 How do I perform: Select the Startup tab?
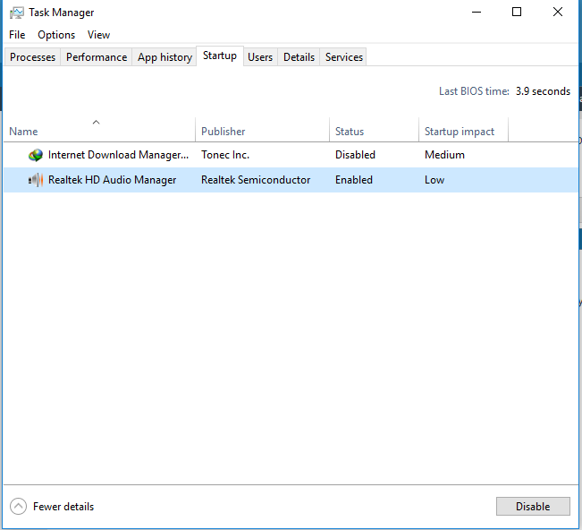[220, 56]
